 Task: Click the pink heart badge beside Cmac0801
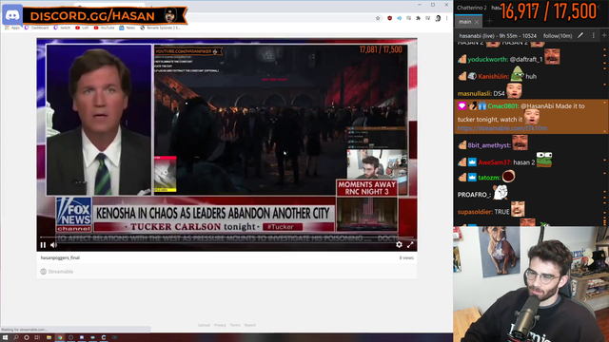[462, 105]
